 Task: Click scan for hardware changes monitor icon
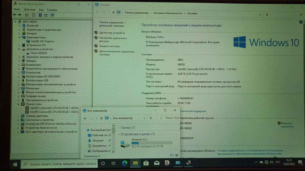52,15
